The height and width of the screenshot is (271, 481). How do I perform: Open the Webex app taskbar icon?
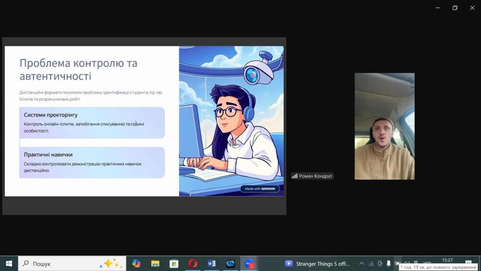point(230,263)
